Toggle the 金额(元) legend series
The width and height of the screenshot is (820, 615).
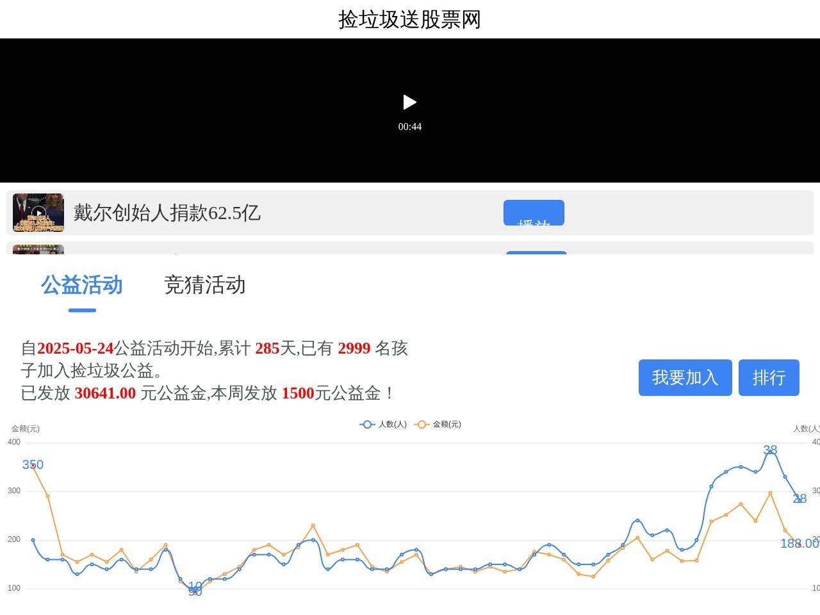(x=447, y=424)
